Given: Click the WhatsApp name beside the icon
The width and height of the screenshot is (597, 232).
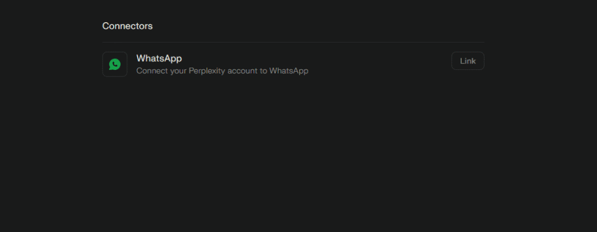Looking at the screenshot, I should (x=159, y=58).
